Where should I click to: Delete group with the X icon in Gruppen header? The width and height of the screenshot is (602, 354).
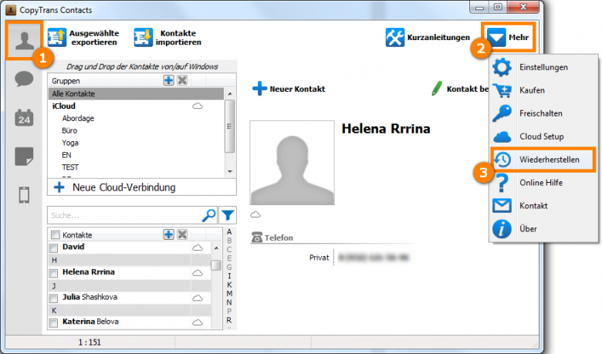(x=182, y=80)
